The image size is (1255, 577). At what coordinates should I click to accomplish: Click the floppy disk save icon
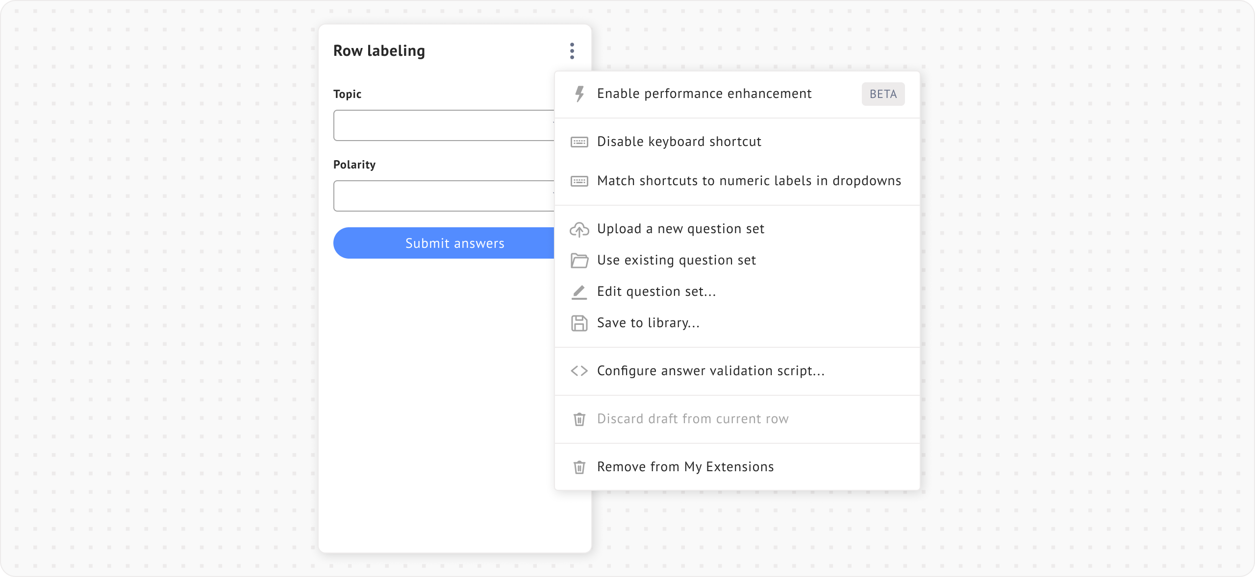tap(579, 323)
